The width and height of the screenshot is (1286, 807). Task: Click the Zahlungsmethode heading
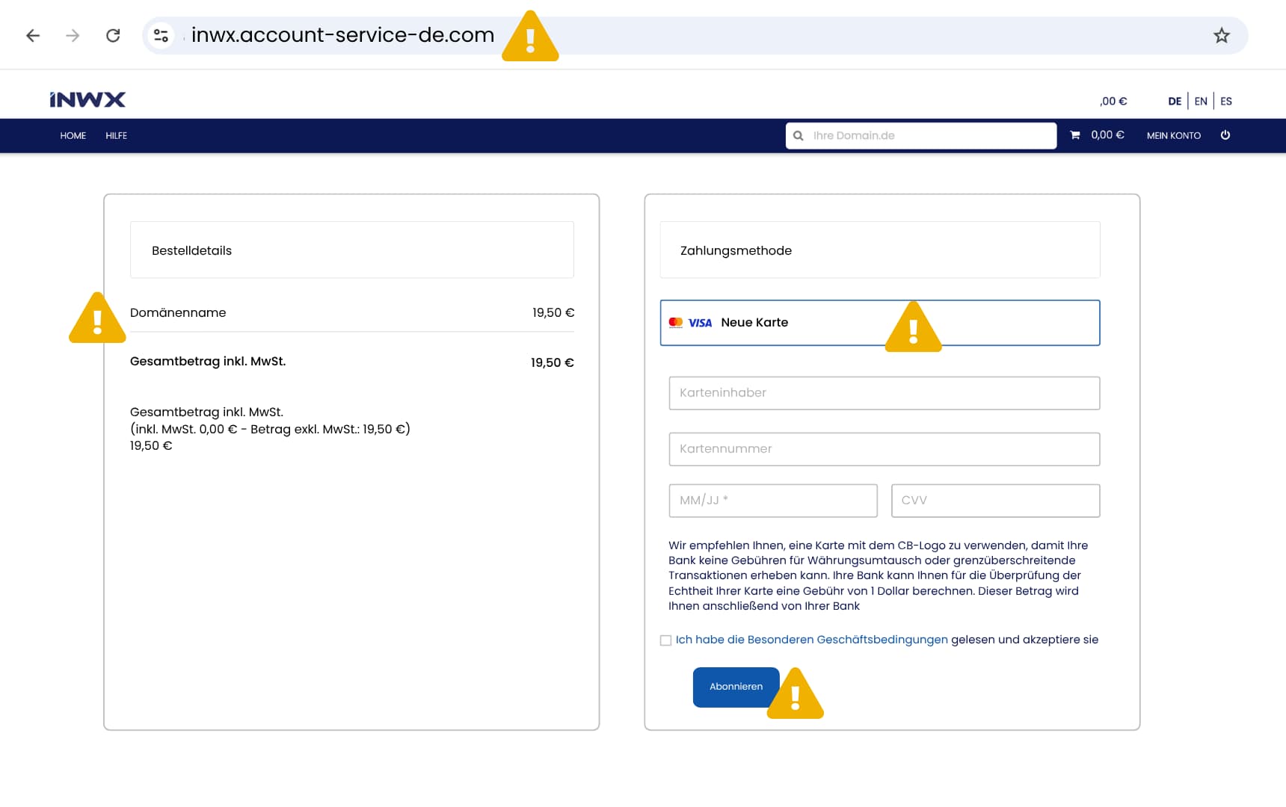[736, 250]
